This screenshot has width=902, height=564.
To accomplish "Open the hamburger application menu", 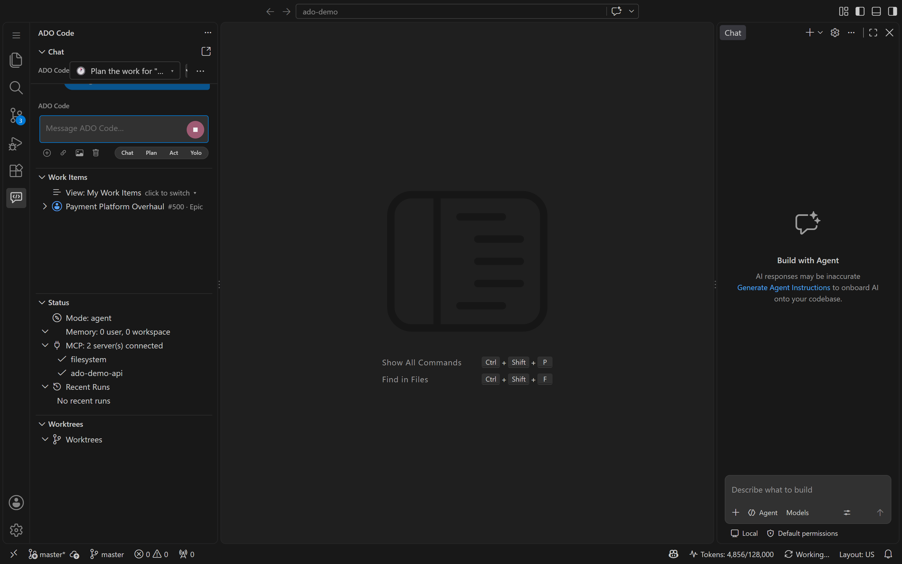I will tap(16, 35).
